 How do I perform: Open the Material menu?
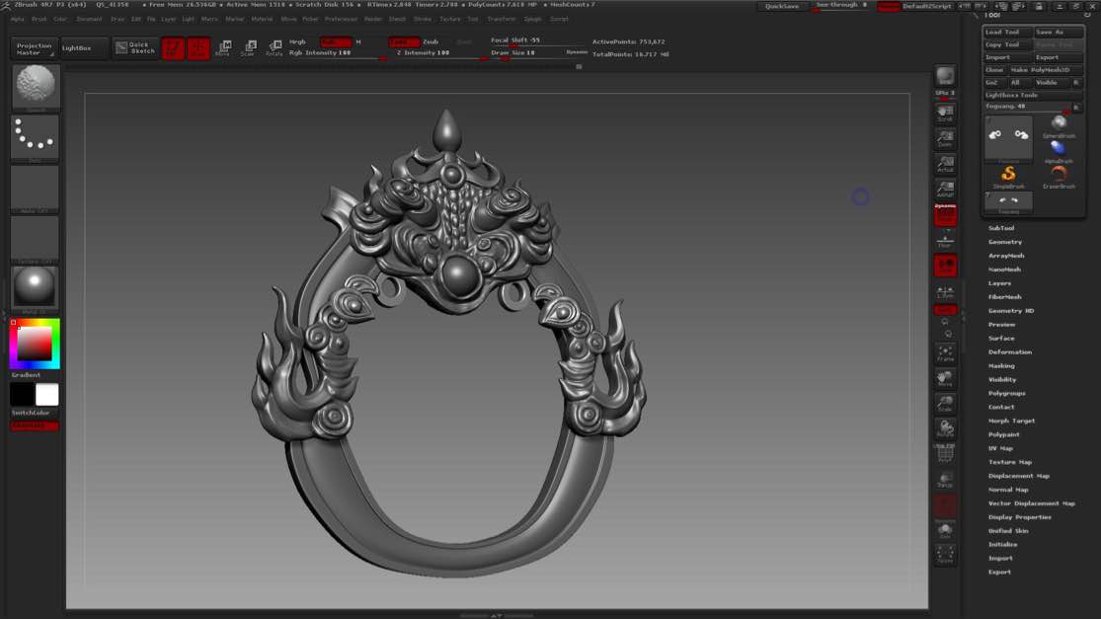click(262, 19)
